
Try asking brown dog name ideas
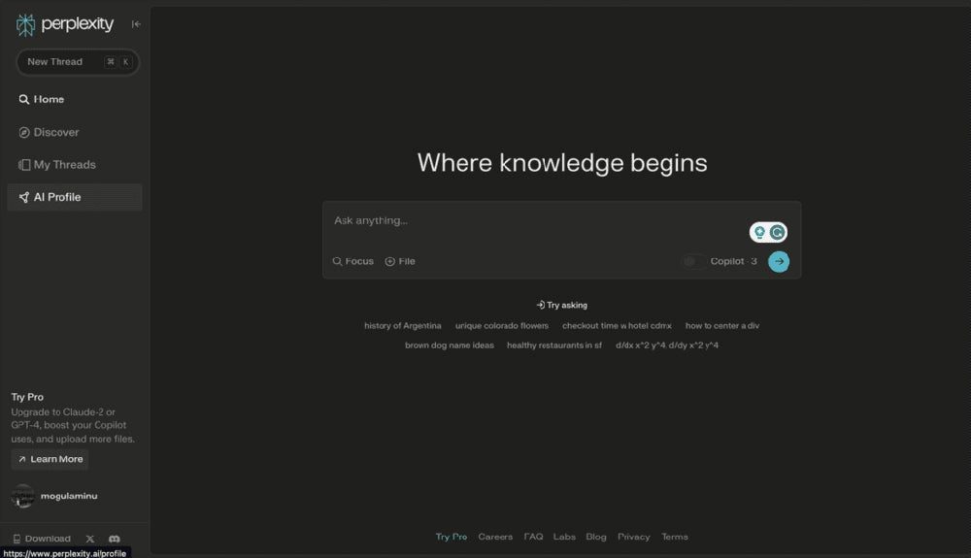pos(450,345)
